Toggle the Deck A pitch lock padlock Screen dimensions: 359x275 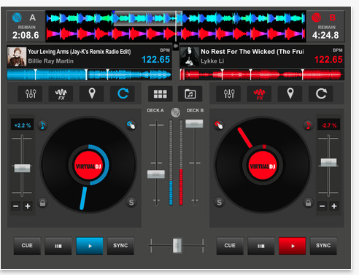click(x=42, y=203)
